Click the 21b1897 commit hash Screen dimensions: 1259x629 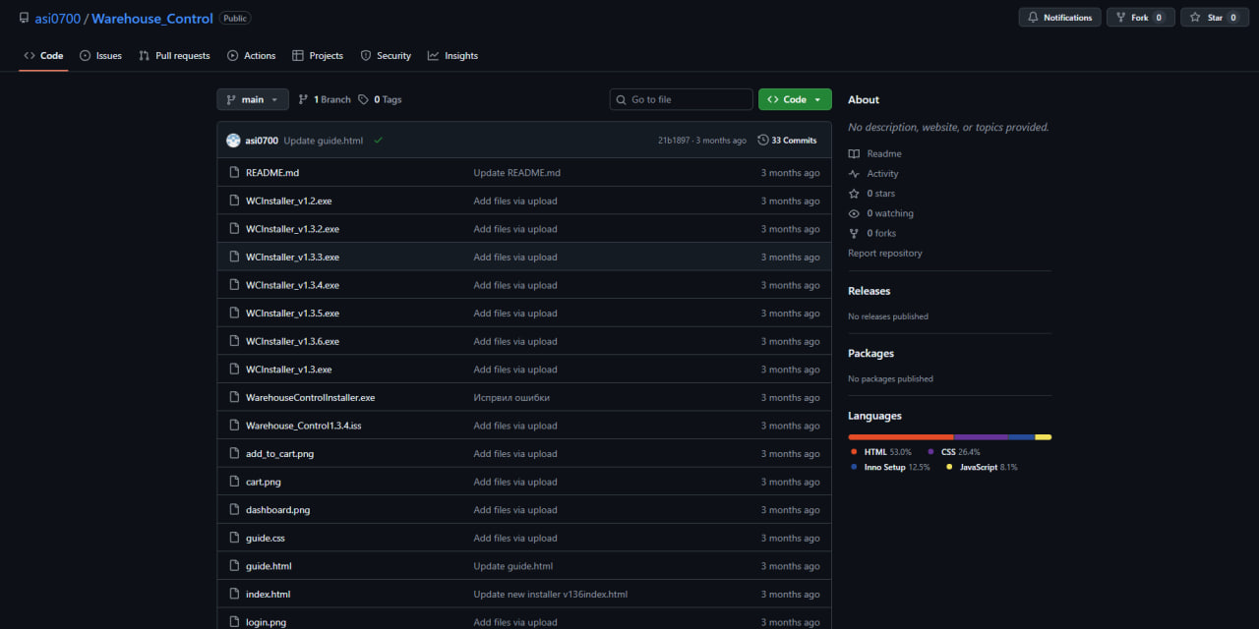tap(675, 141)
